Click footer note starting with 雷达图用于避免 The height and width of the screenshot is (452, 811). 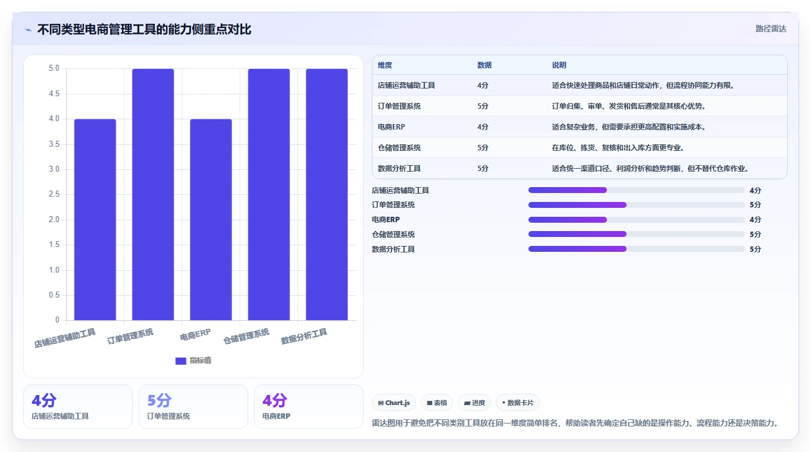coord(575,423)
